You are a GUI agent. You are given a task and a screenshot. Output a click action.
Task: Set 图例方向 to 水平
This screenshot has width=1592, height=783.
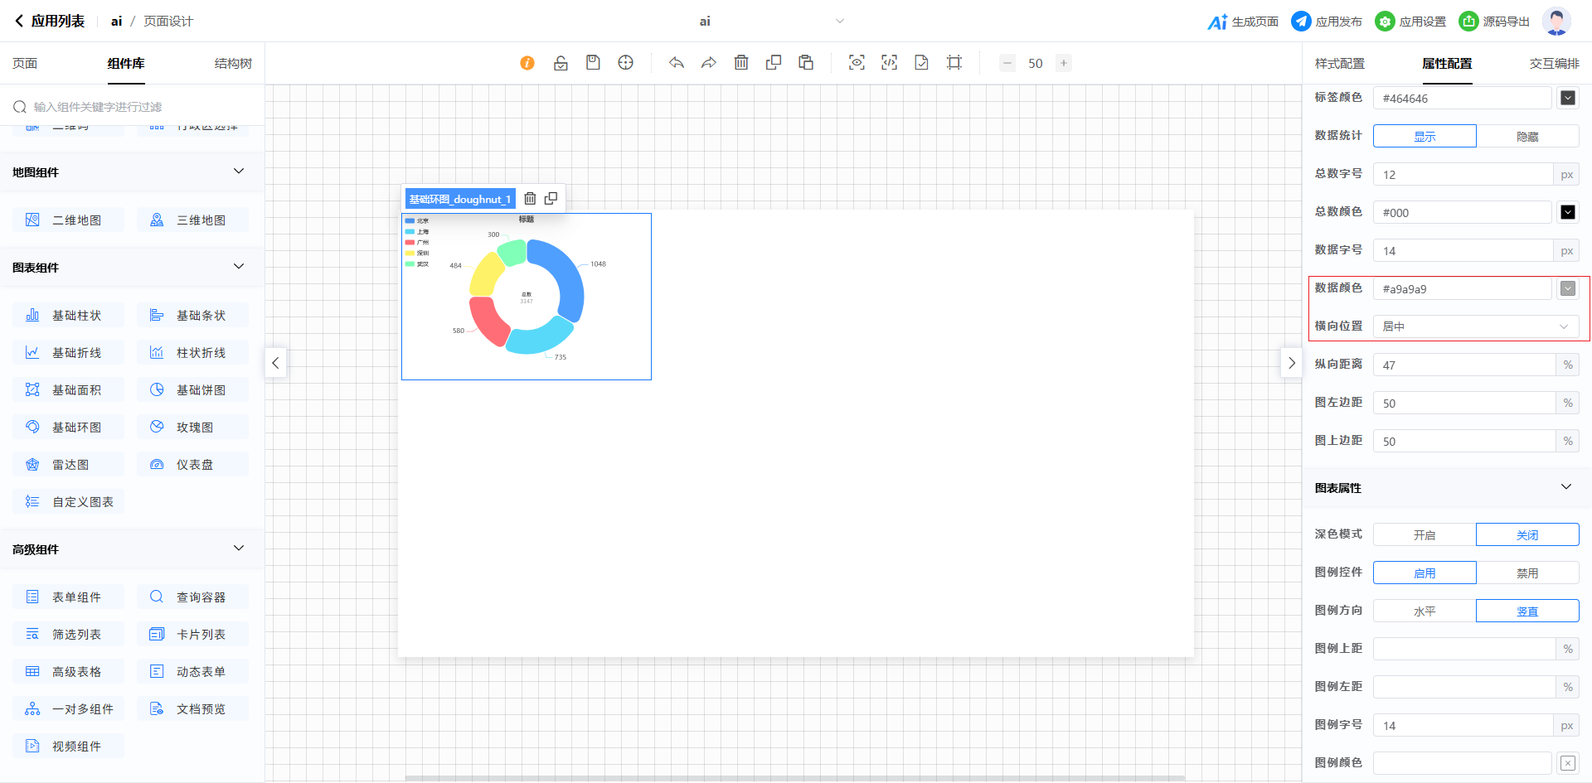click(x=1424, y=611)
